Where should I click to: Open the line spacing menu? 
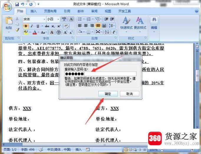111,26
